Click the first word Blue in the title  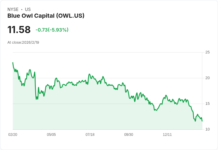13,16
